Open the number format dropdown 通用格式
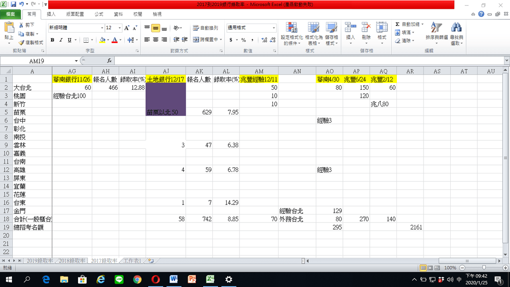 coord(274,28)
